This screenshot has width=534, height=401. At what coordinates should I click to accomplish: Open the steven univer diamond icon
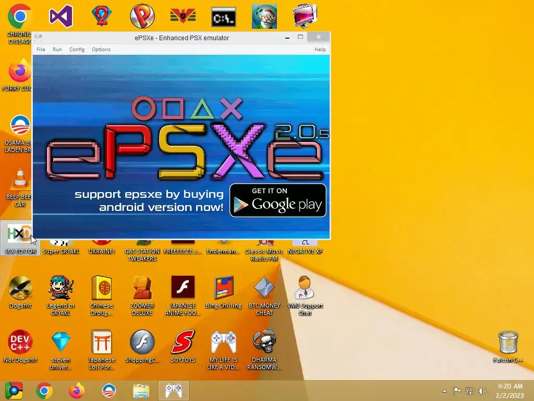pyautogui.click(x=60, y=342)
